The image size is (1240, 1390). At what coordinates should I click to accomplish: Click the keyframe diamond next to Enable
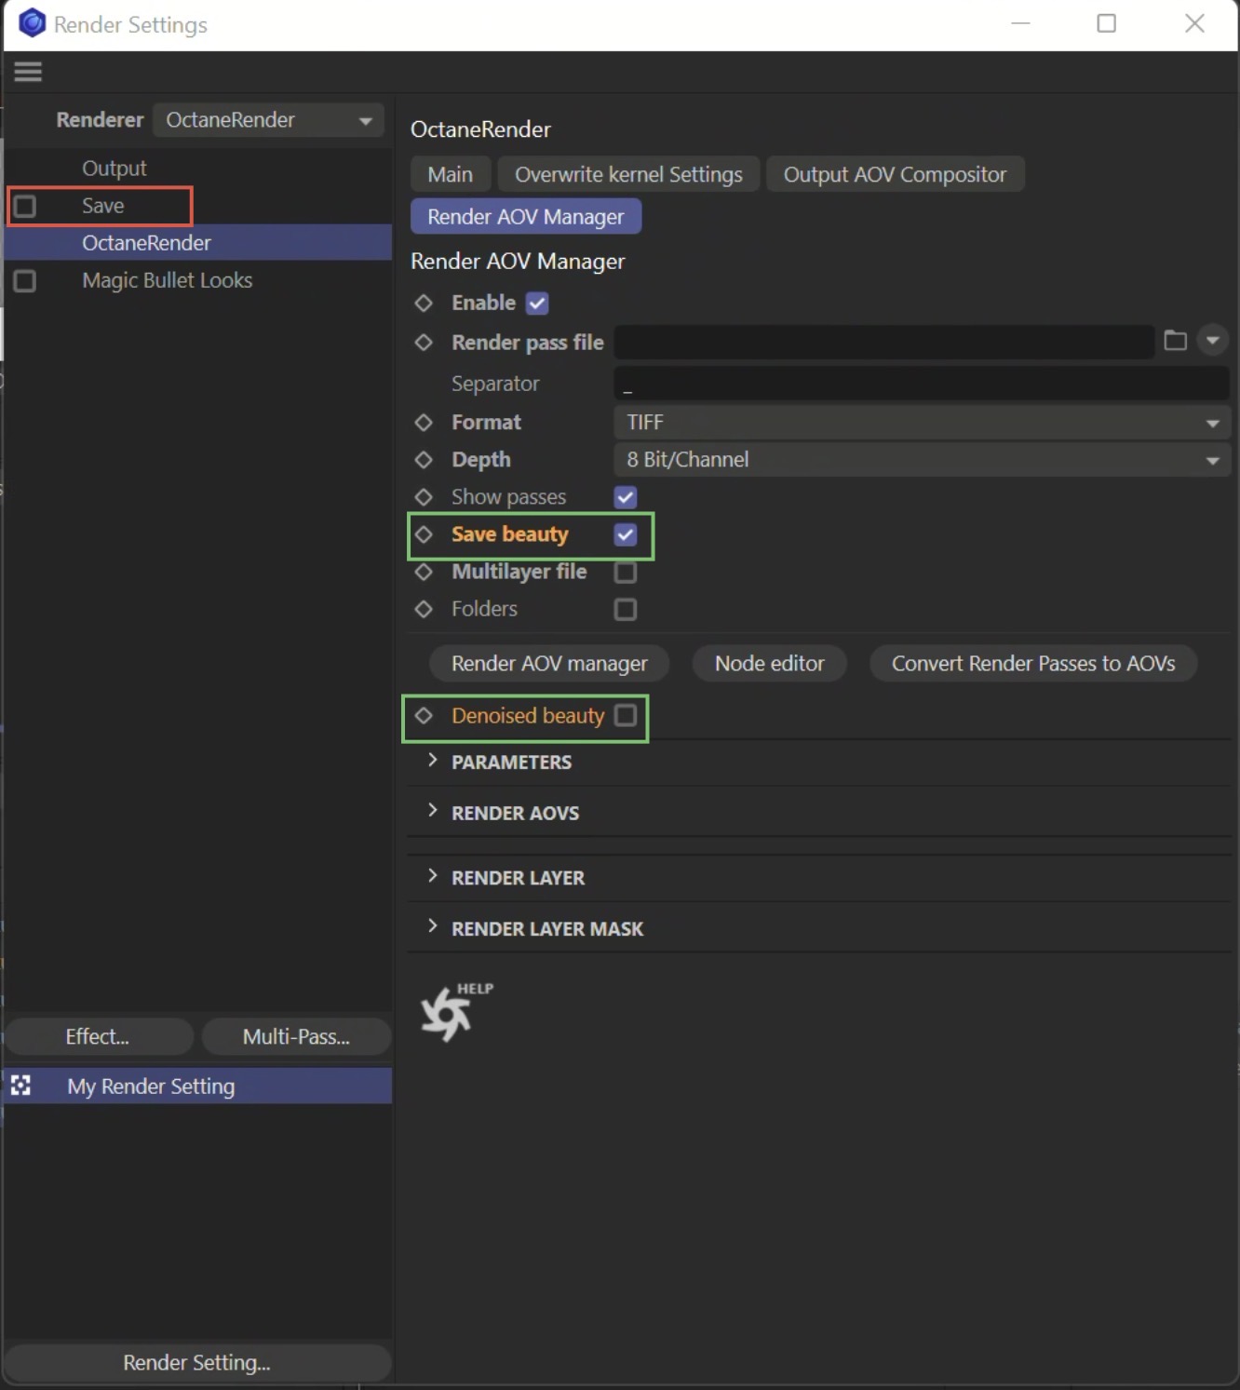pyautogui.click(x=424, y=303)
